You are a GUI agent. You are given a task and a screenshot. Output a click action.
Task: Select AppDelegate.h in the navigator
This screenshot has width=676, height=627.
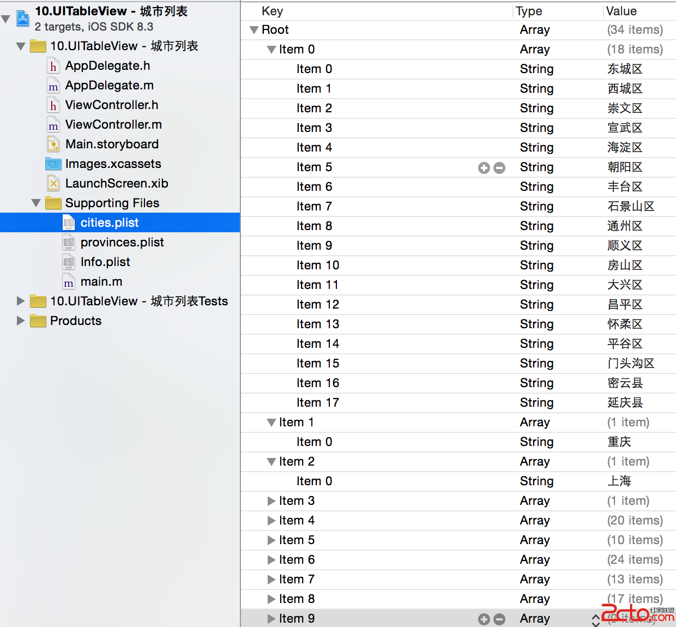coord(107,66)
